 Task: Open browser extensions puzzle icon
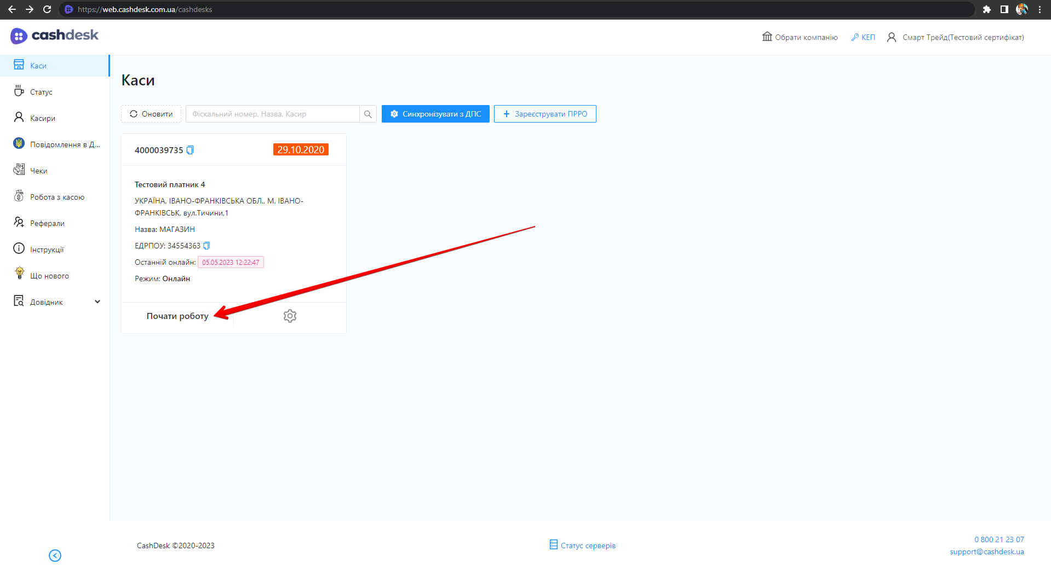coord(986,9)
